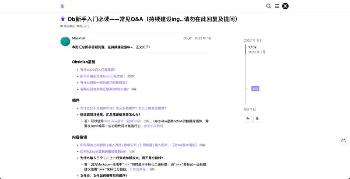Image resolution: width=350 pixels, height=179 pixels.
Task: Click the 13.7k click count badge
Action: (130, 76)
